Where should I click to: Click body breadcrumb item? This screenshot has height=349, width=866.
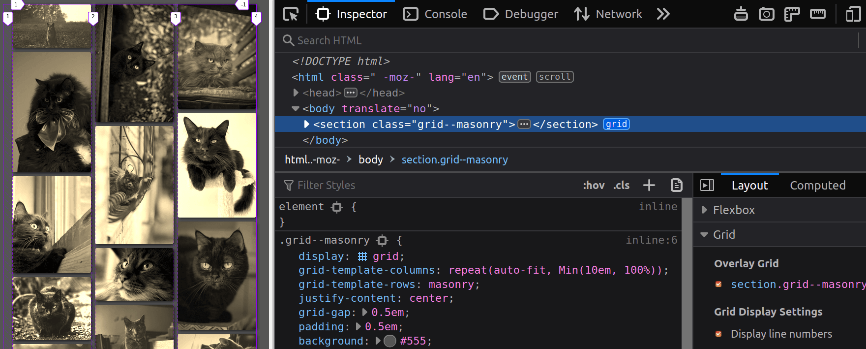(371, 159)
